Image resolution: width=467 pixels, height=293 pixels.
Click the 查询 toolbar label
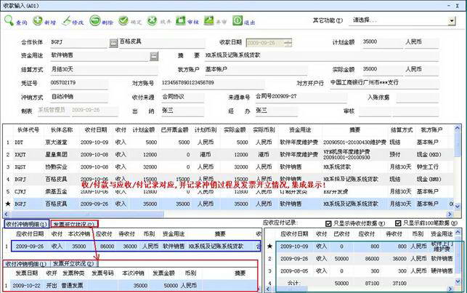(22, 23)
